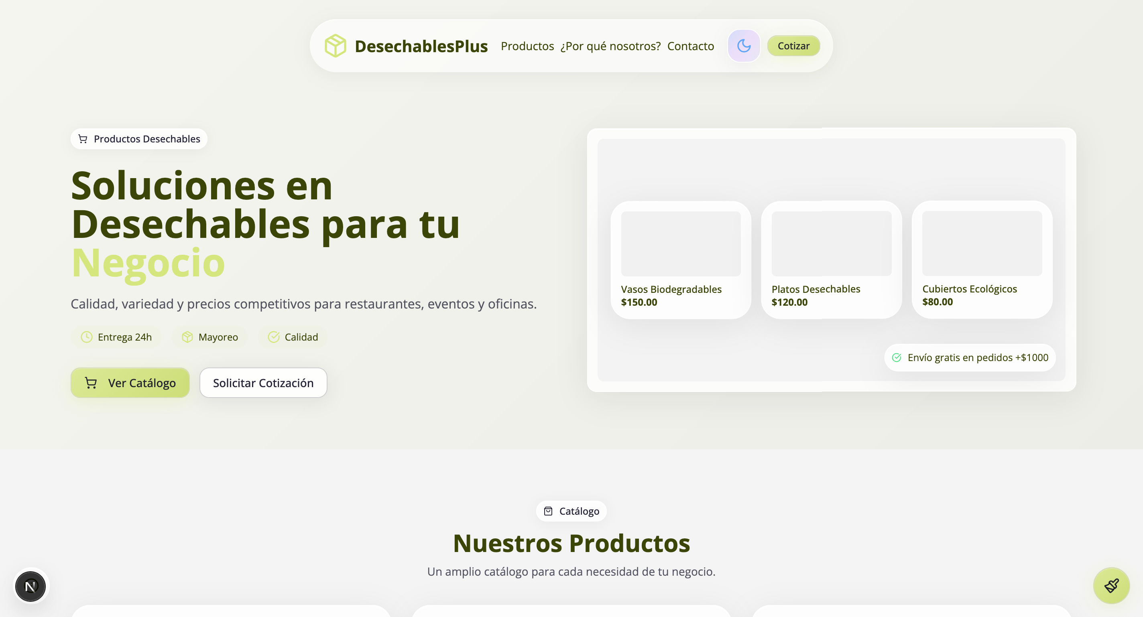
Task: Click the check icon beside Calidad
Action: click(273, 337)
